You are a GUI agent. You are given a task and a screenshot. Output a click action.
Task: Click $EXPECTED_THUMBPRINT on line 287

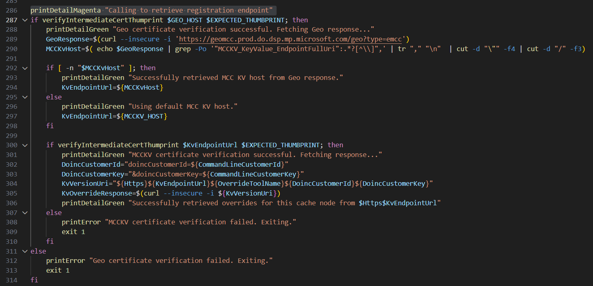[245, 20]
